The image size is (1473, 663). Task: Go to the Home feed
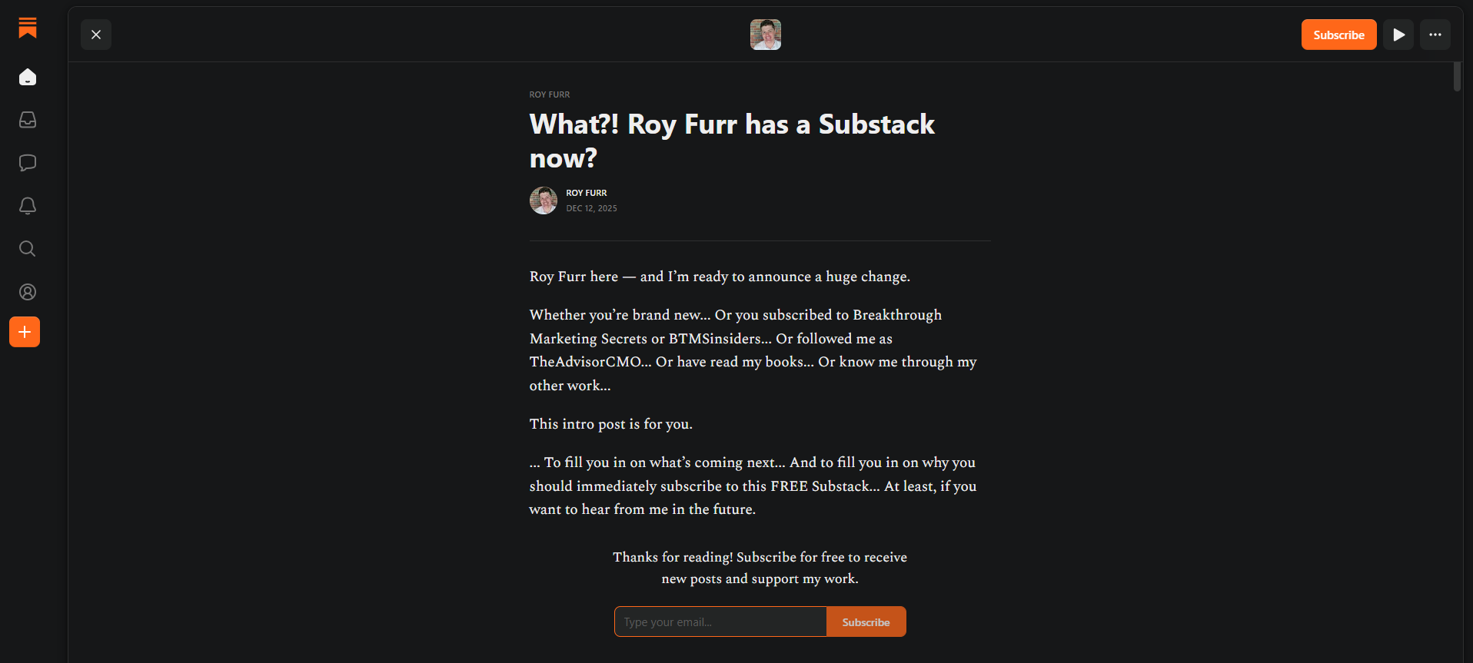coord(28,77)
